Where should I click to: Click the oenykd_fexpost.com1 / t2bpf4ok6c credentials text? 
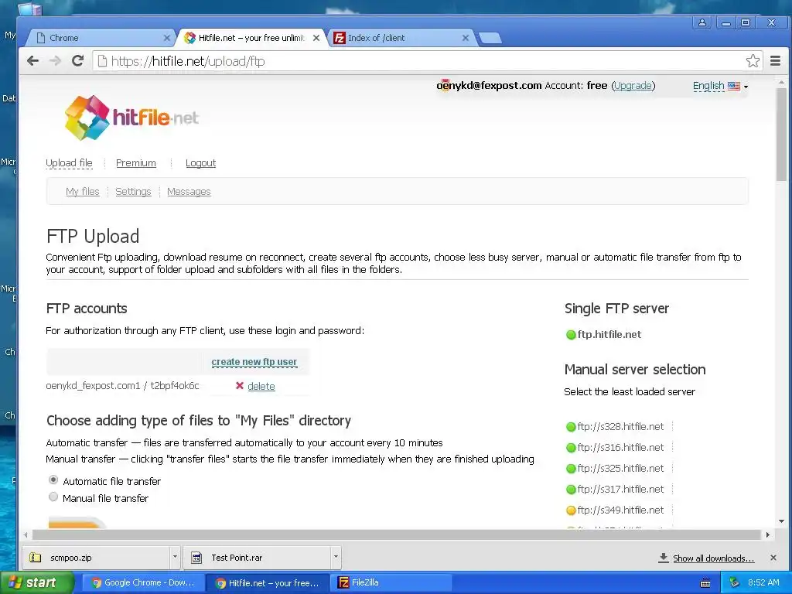click(x=122, y=386)
